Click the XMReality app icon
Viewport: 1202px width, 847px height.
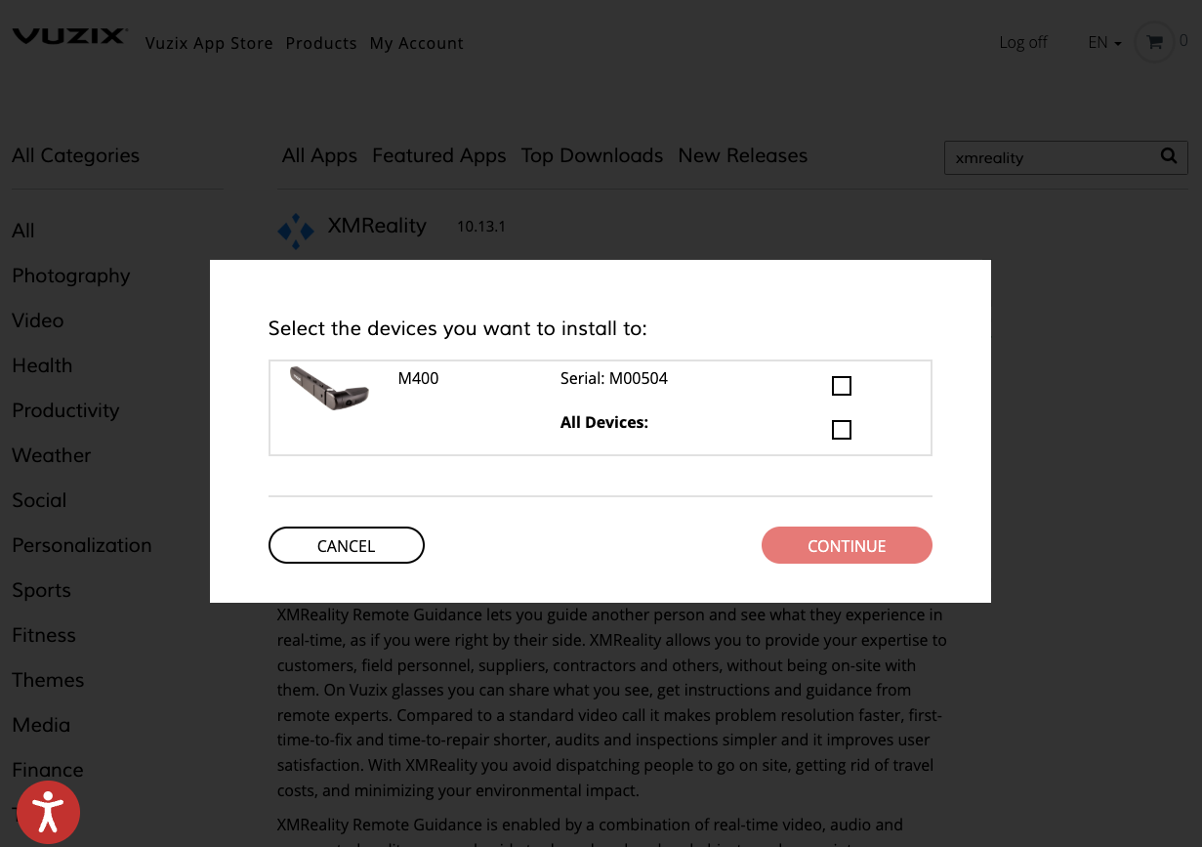(296, 231)
